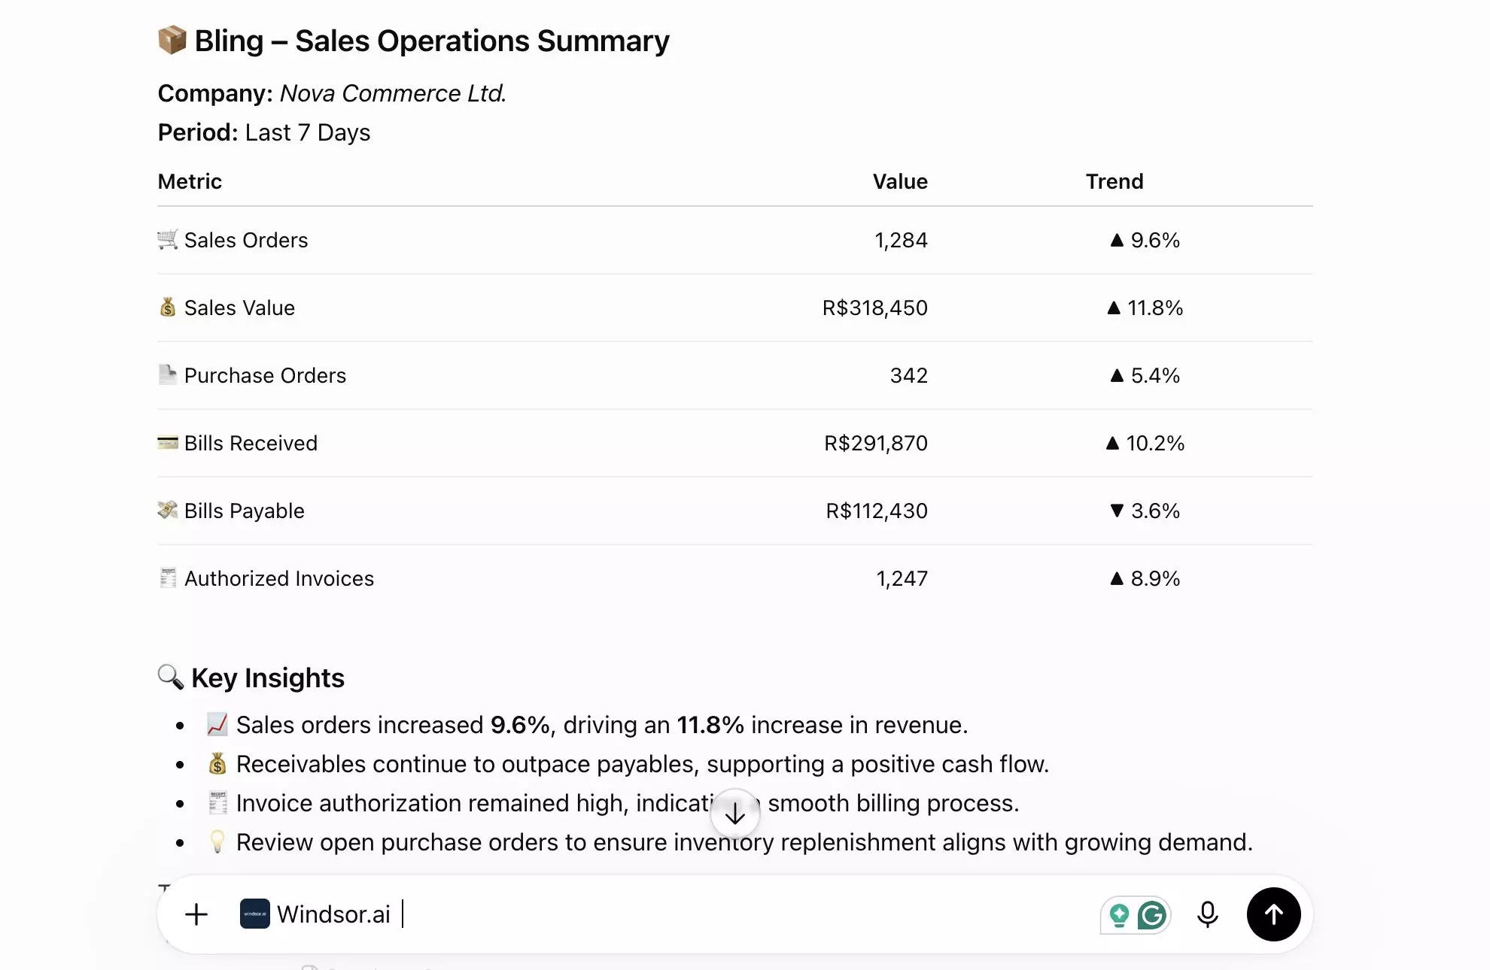Image resolution: width=1490 pixels, height=970 pixels.
Task: Click the money bag icon for Sales Value
Action: (x=168, y=308)
